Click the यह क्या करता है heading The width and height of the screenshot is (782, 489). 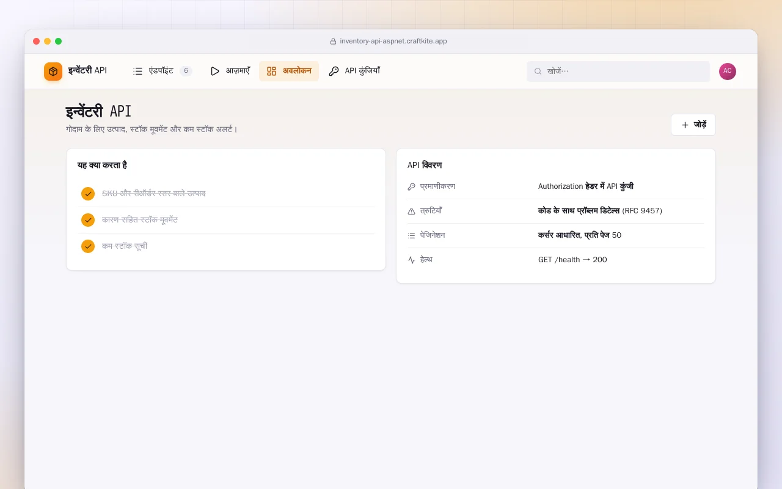102,165
